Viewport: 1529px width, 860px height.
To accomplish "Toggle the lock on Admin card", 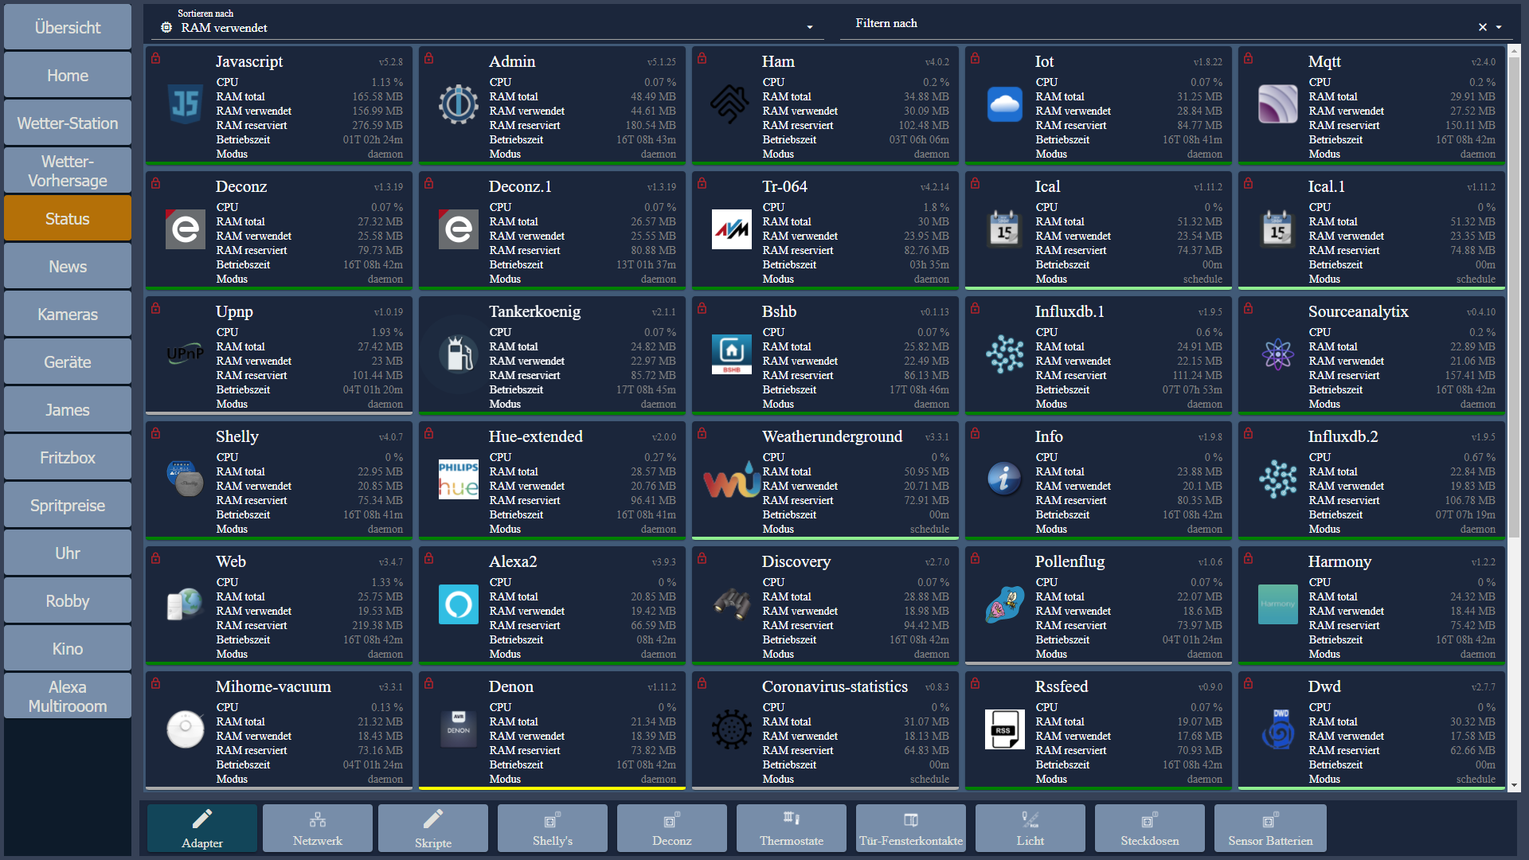I will (429, 58).
